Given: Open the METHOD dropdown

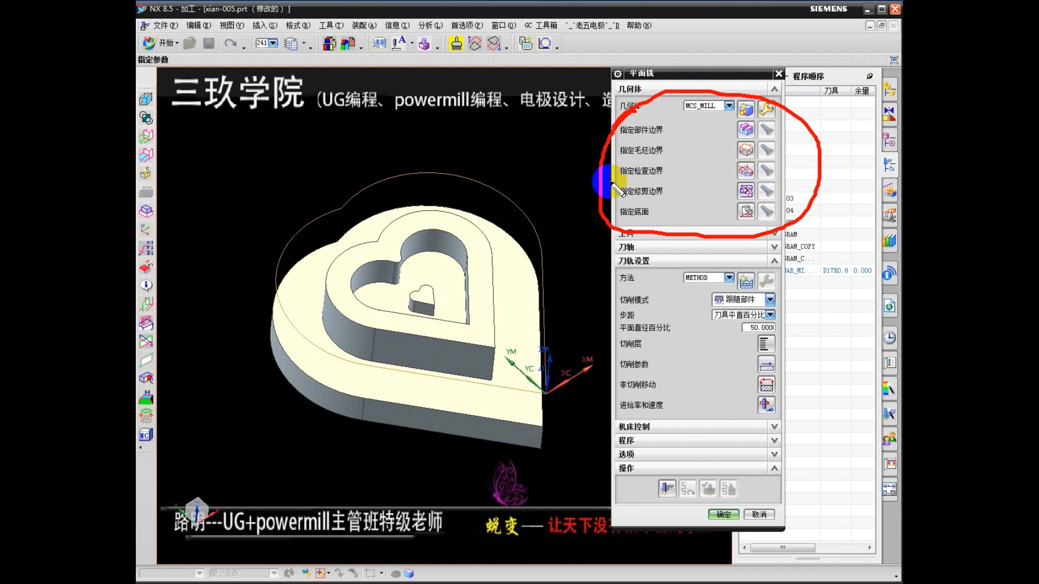Looking at the screenshot, I should (x=729, y=277).
